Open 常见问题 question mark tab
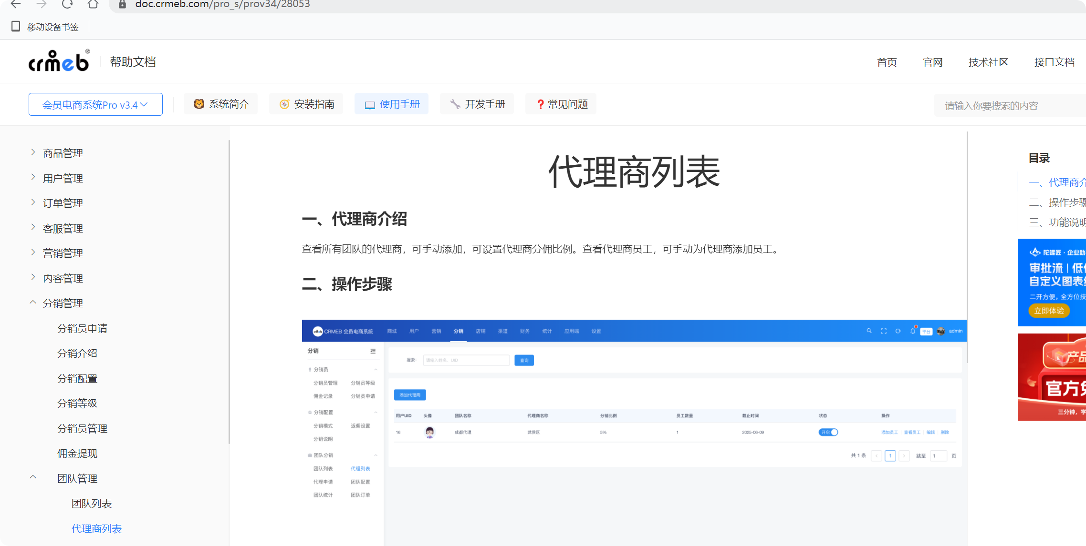This screenshot has width=1086, height=546. tap(561, 104)
